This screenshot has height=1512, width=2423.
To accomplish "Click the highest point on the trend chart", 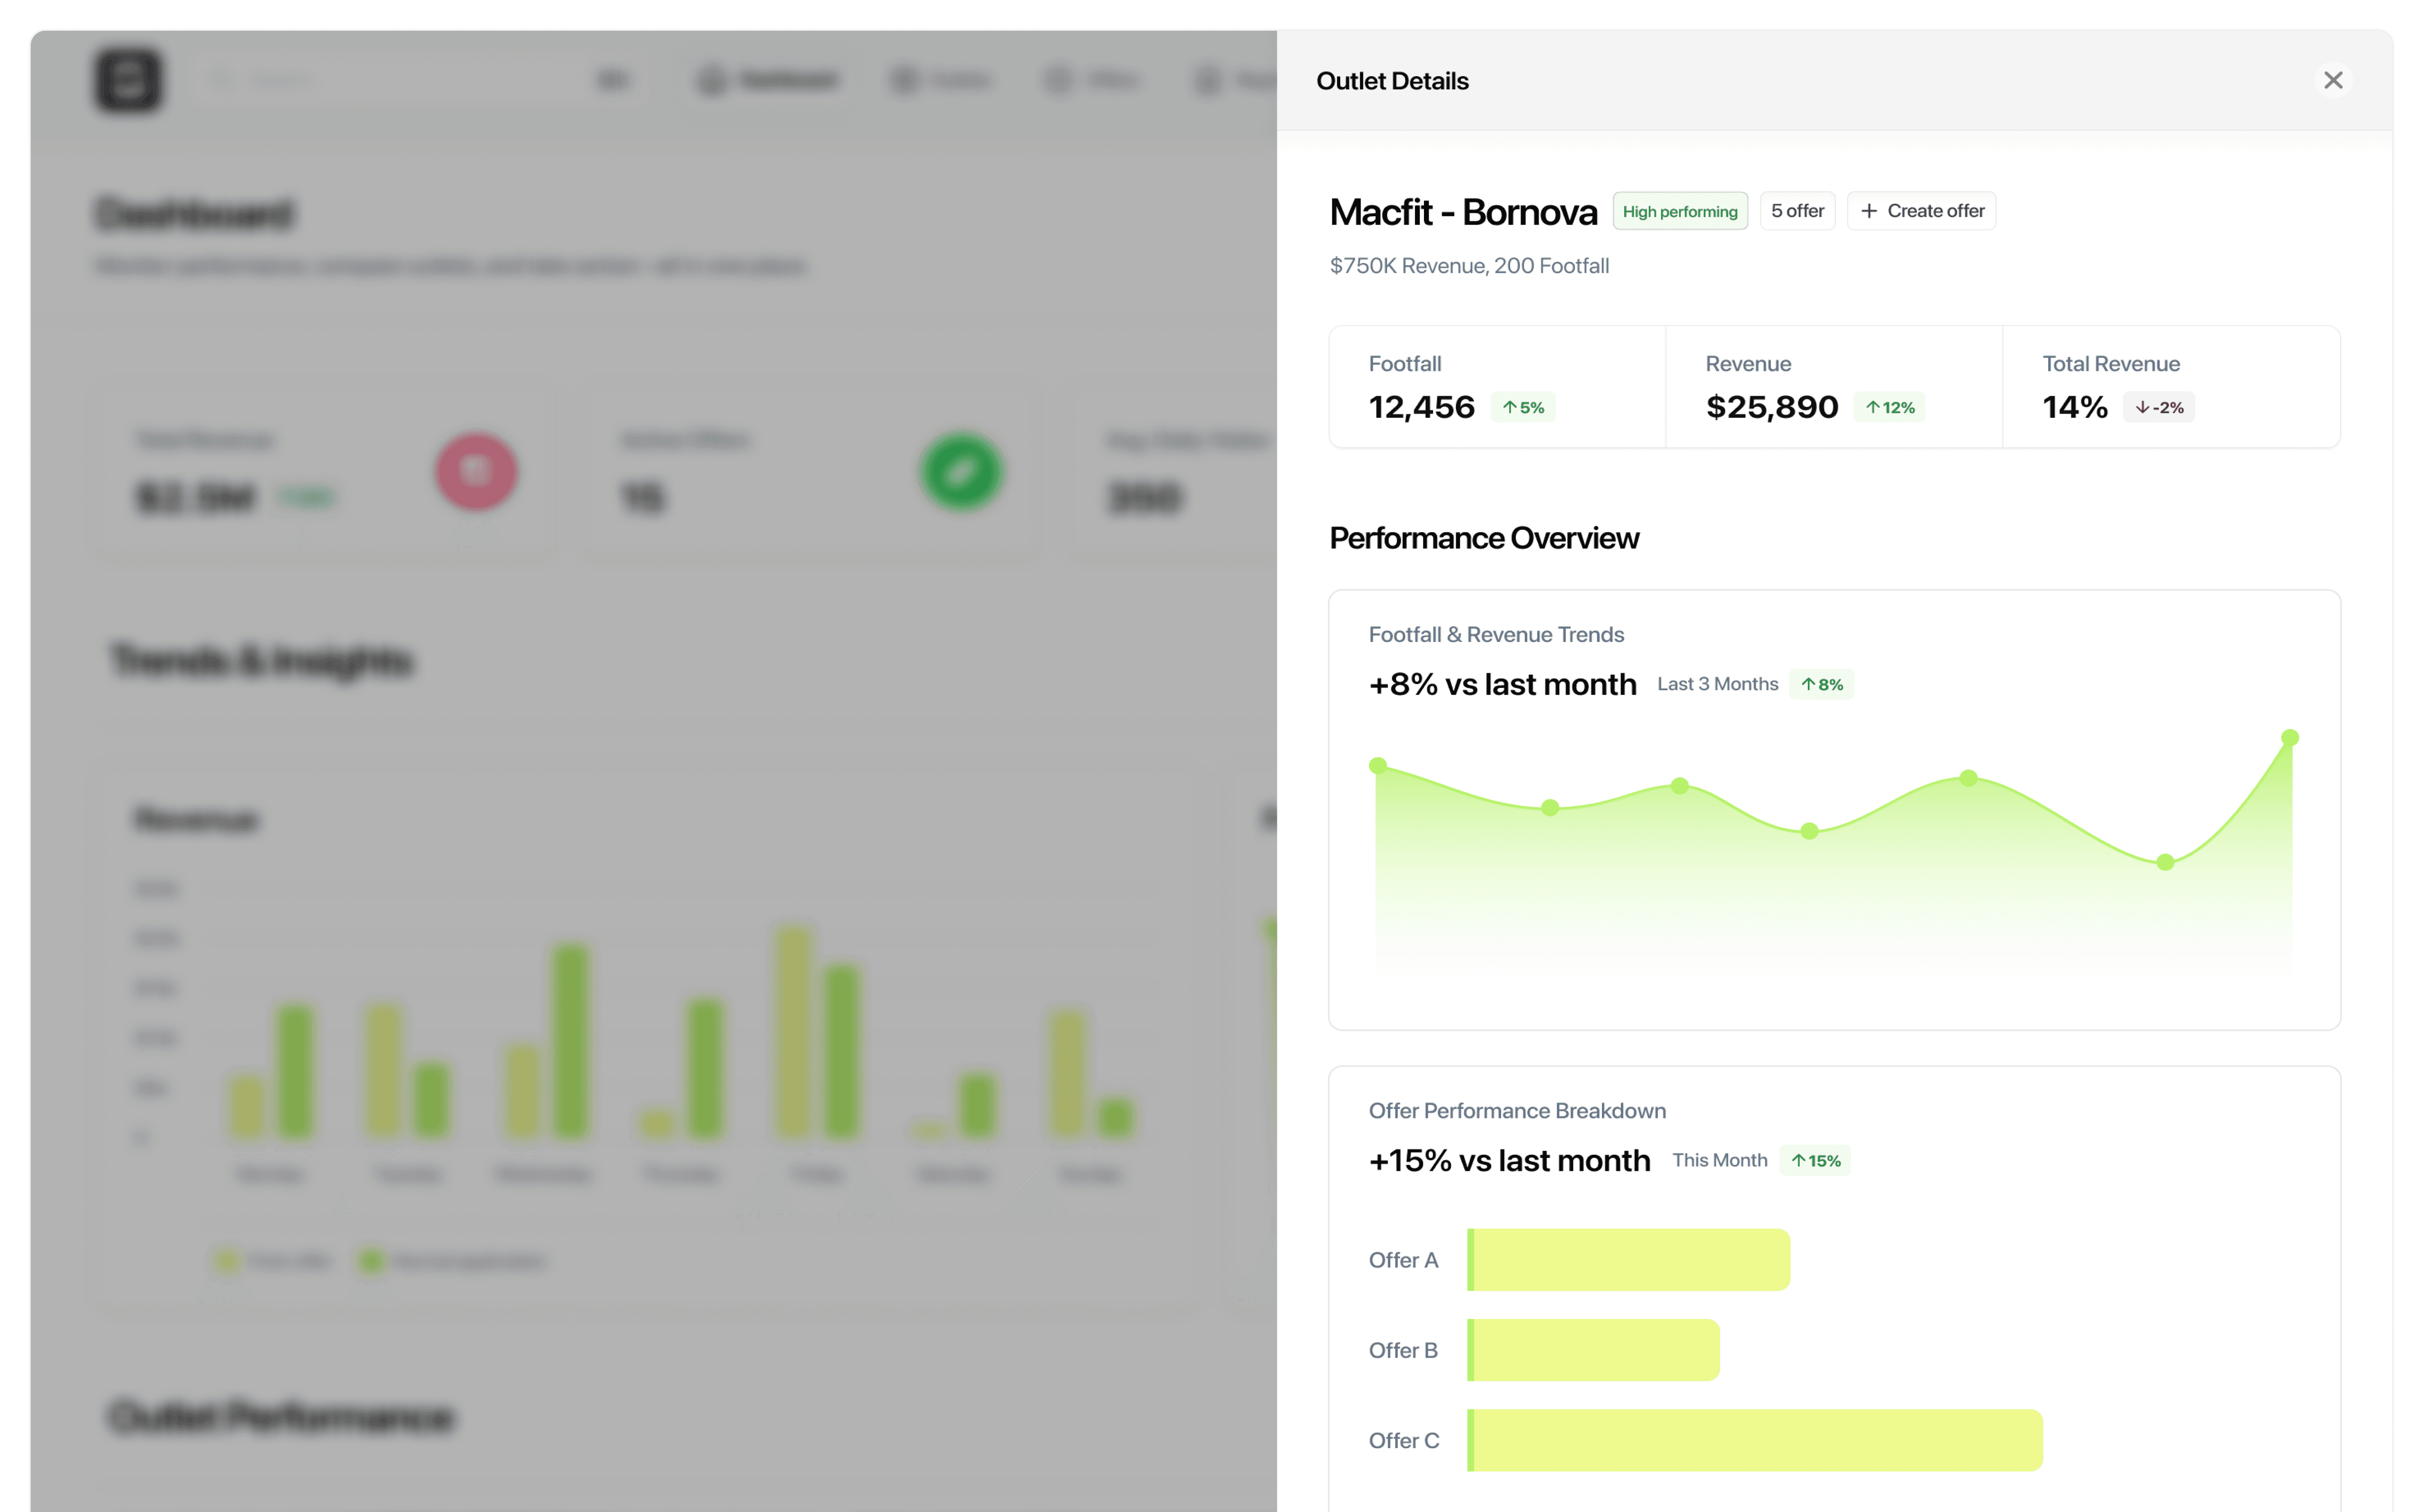I will point(2289,738).
